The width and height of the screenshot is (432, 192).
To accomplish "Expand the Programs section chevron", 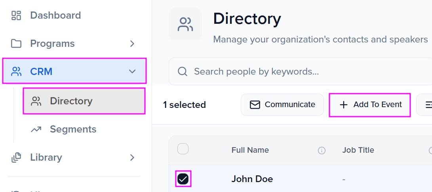I will click(x=132, y=44).
